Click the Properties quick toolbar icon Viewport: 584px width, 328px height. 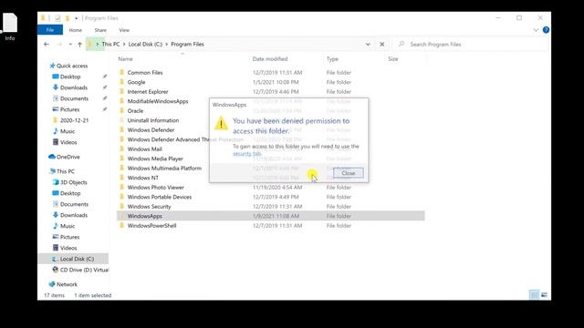(57, 18)
